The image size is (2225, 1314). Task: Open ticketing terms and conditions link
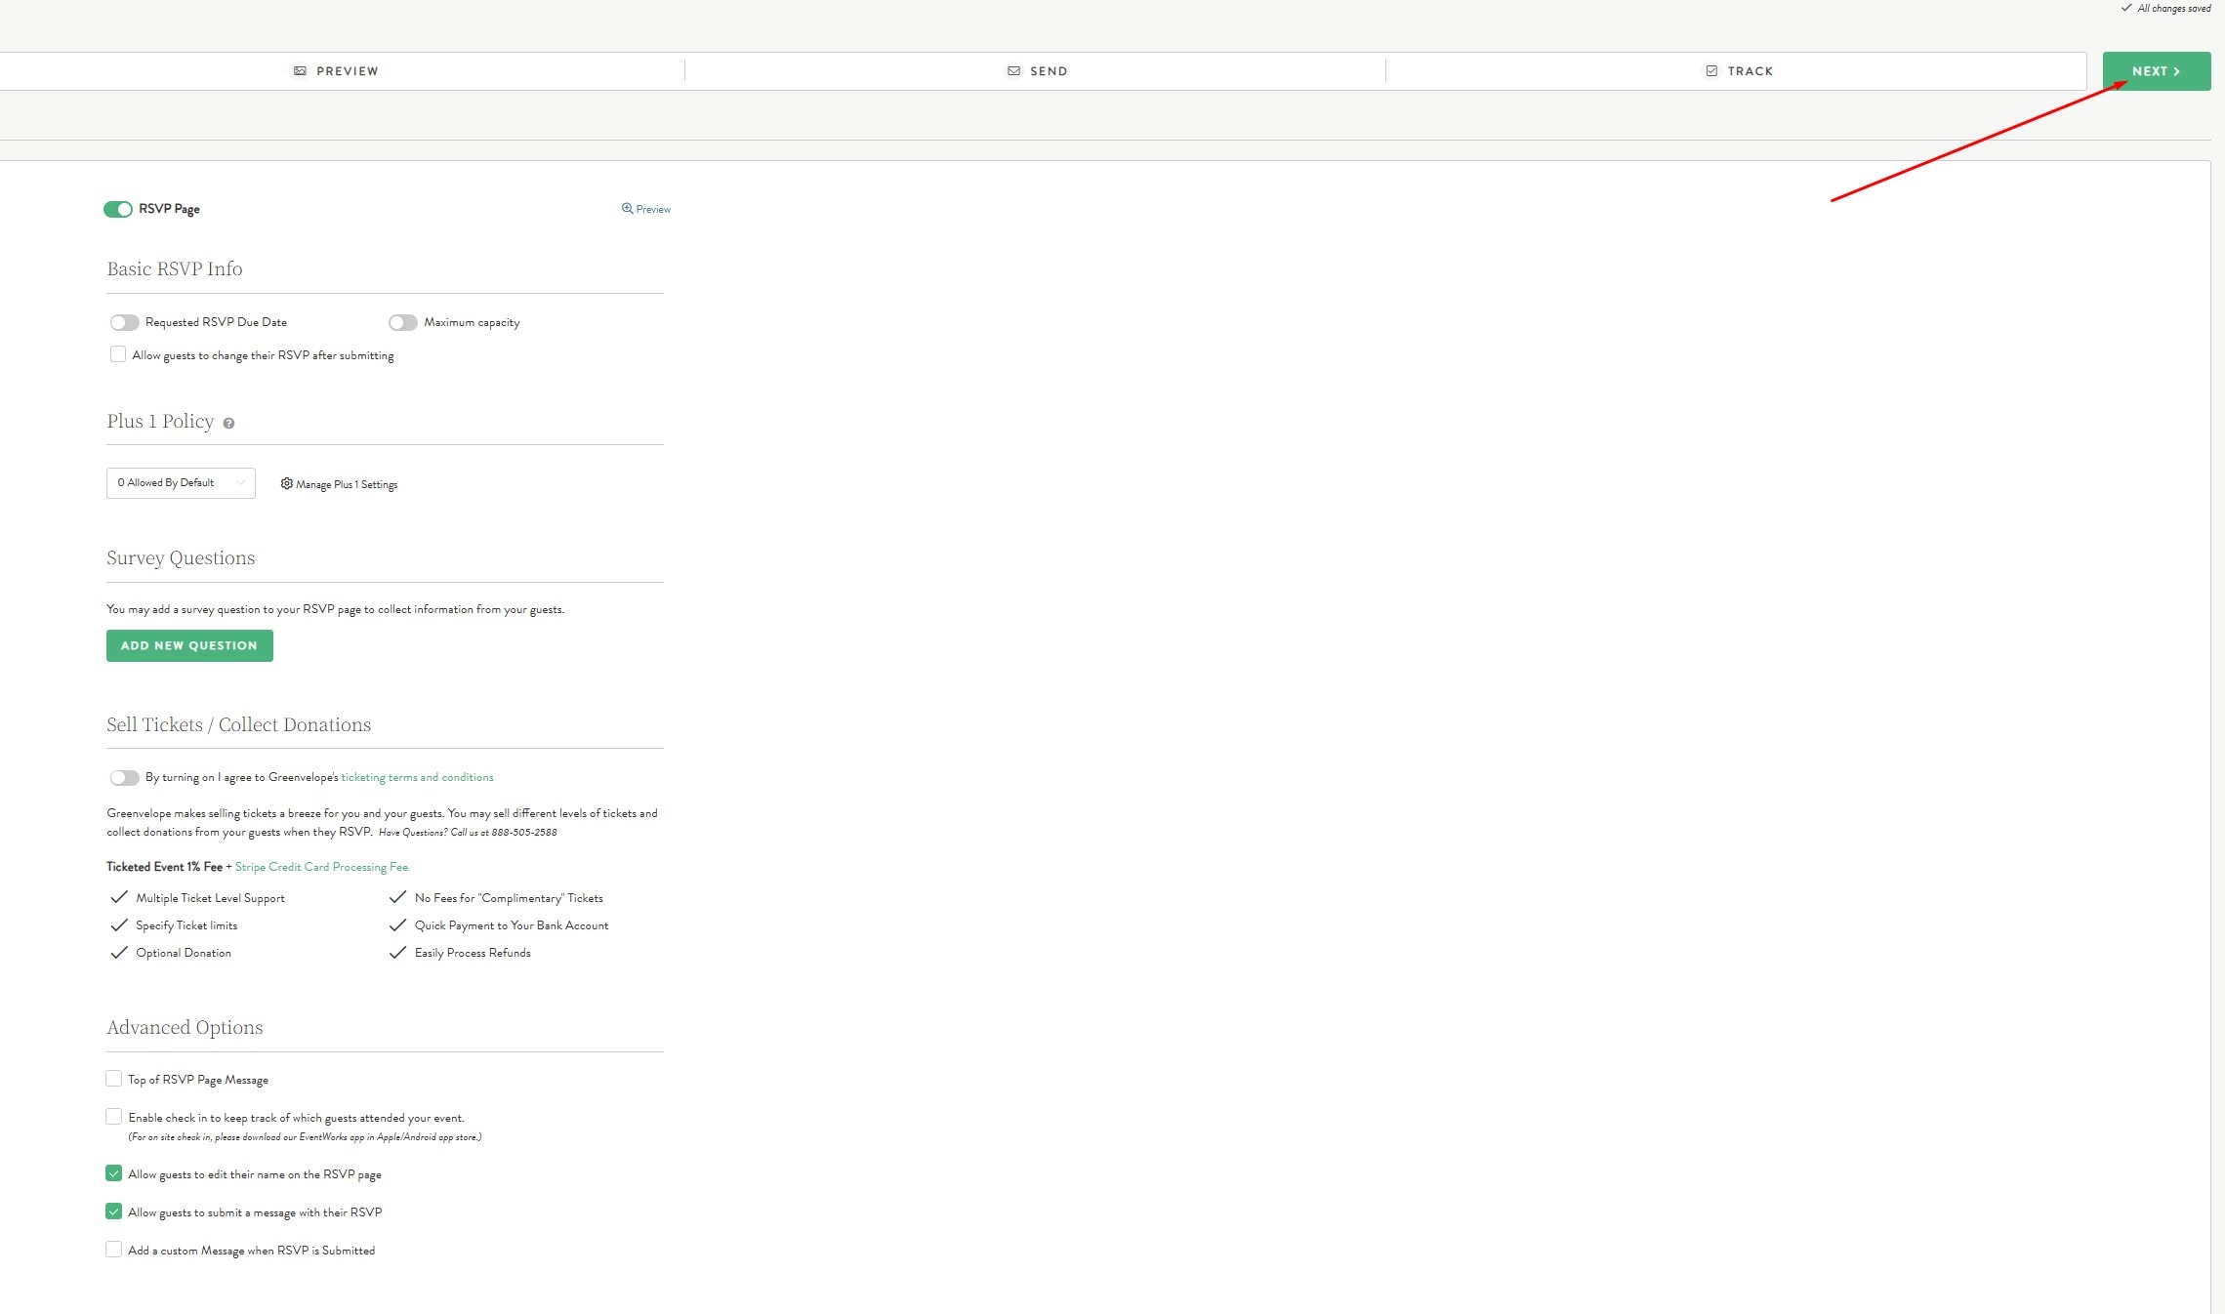pyautogui.click(x=417, y=777)
